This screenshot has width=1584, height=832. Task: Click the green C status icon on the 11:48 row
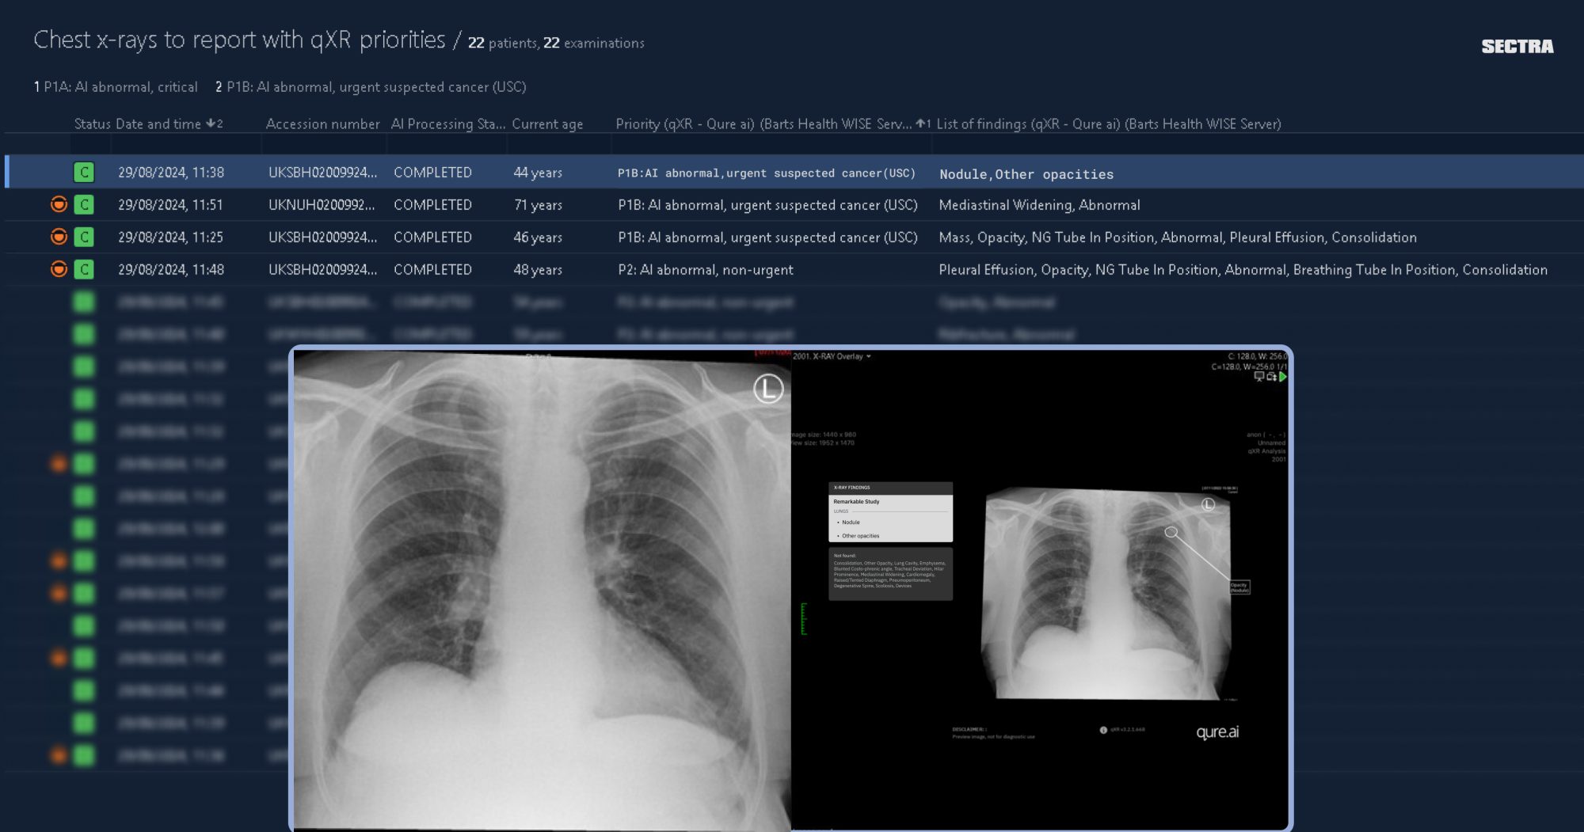point(84,269)
